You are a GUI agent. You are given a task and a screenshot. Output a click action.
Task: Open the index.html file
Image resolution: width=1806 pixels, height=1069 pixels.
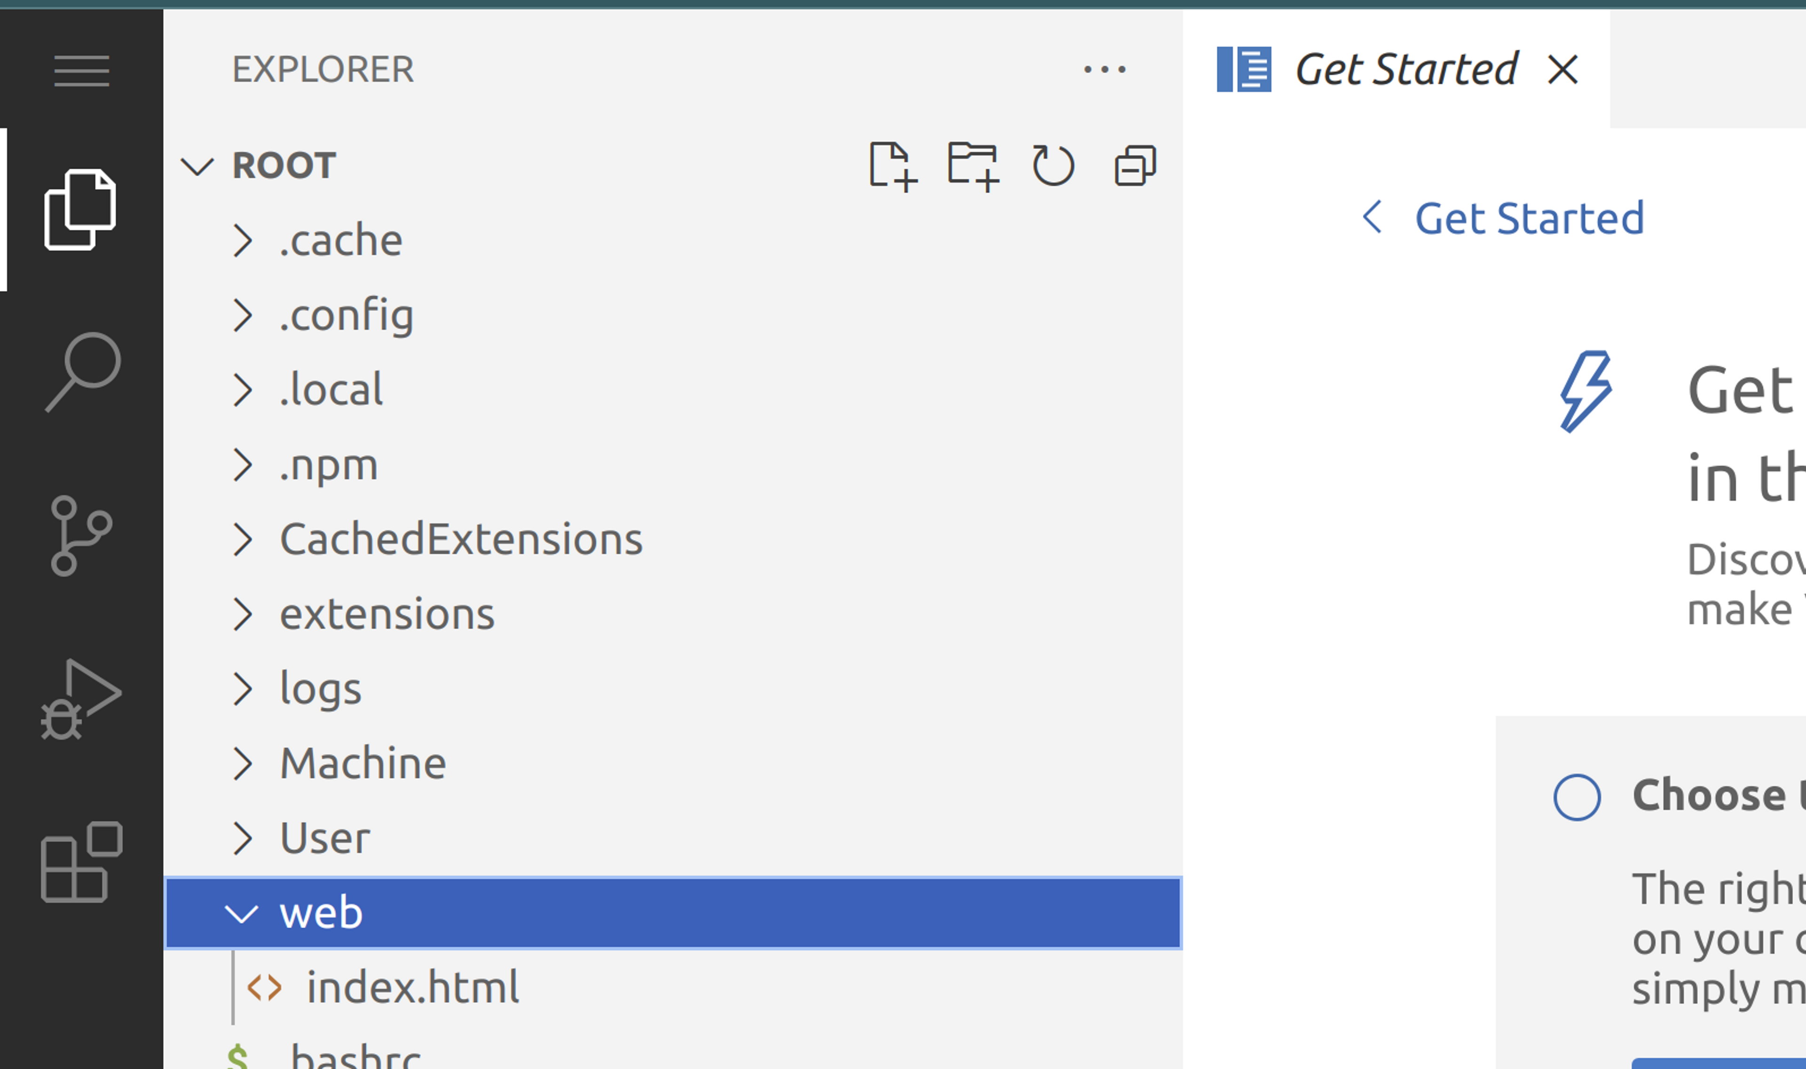coord(412,988)
